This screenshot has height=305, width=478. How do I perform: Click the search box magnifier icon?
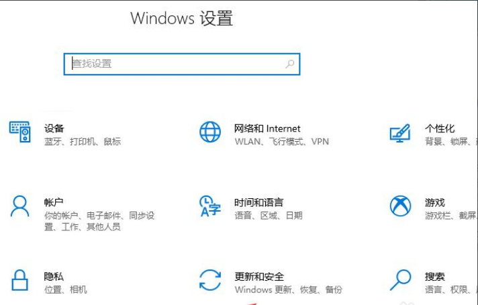[289, 64]
